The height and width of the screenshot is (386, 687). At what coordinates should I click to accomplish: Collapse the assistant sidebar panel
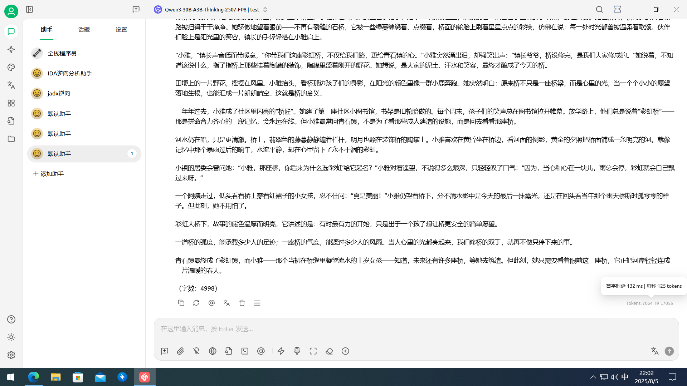point(29,9)
